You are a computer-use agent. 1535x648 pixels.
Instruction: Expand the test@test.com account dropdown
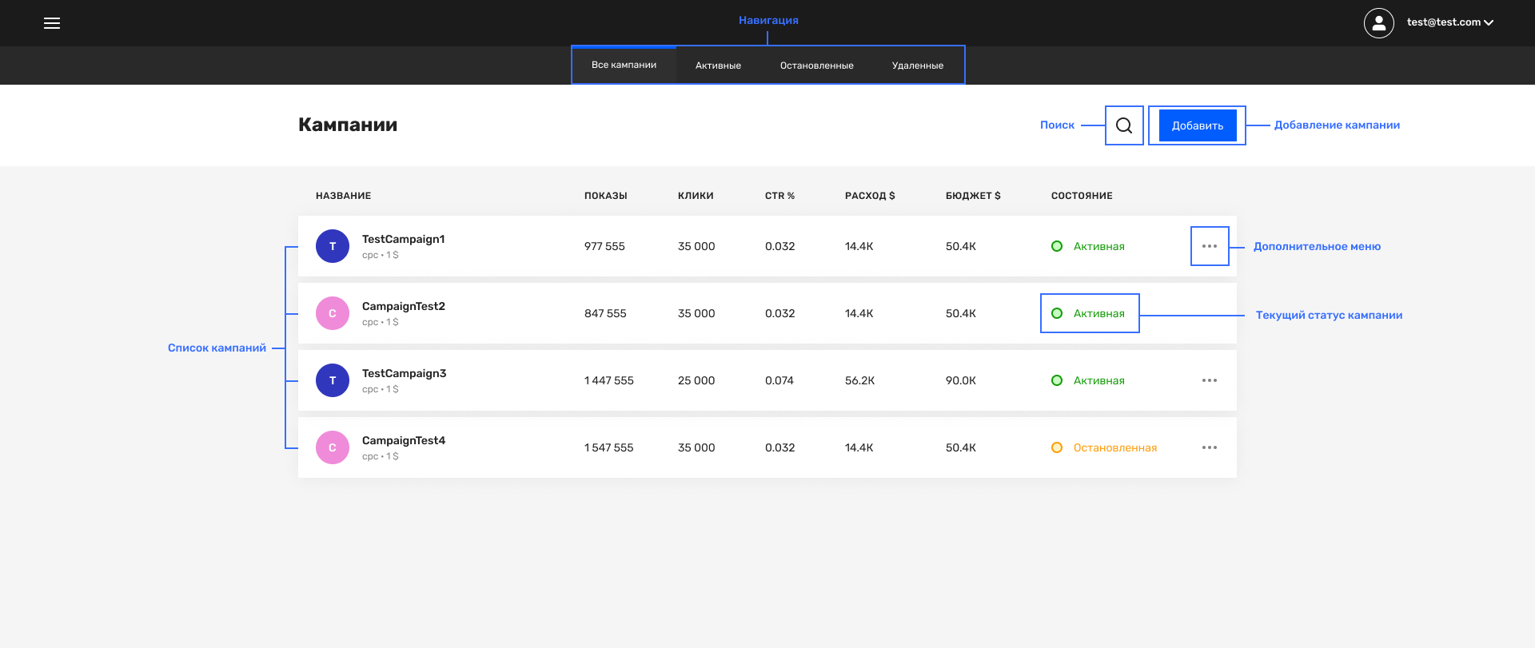tap(1450, 22)
